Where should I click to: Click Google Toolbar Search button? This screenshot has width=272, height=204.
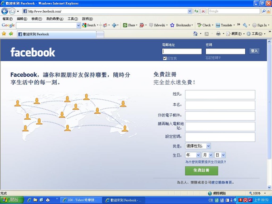[89, 25]
